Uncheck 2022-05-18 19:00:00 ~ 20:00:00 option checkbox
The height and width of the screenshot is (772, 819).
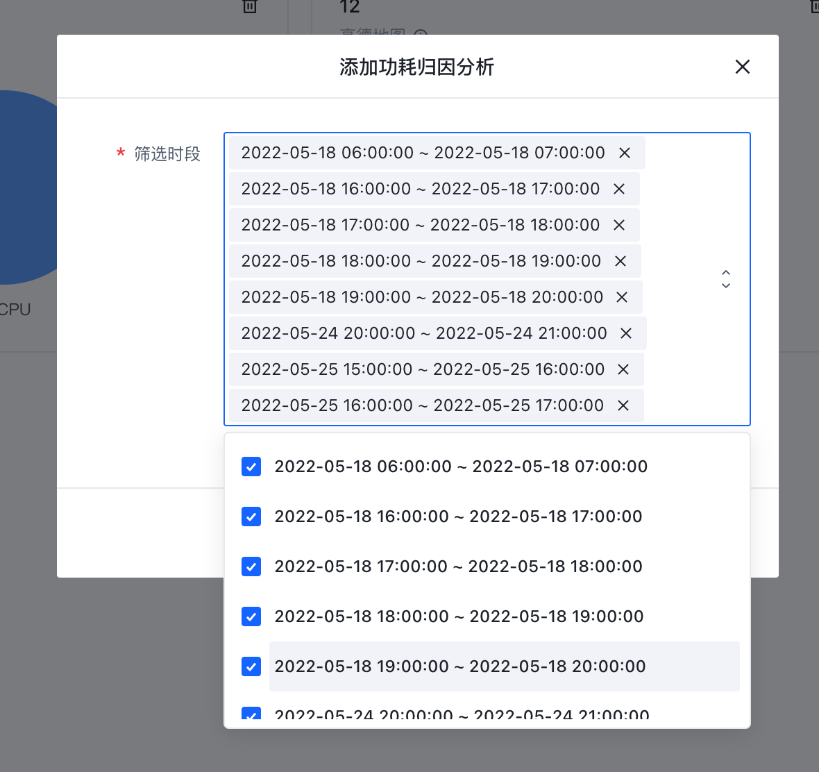point(251,666)
